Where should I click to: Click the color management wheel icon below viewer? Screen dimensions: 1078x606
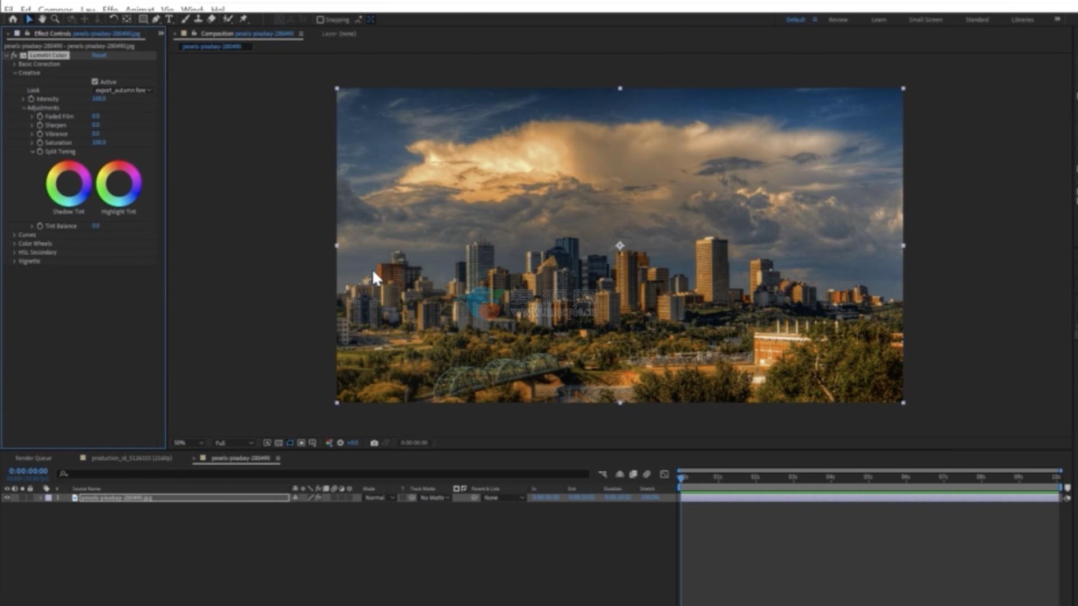click(329, 443)
